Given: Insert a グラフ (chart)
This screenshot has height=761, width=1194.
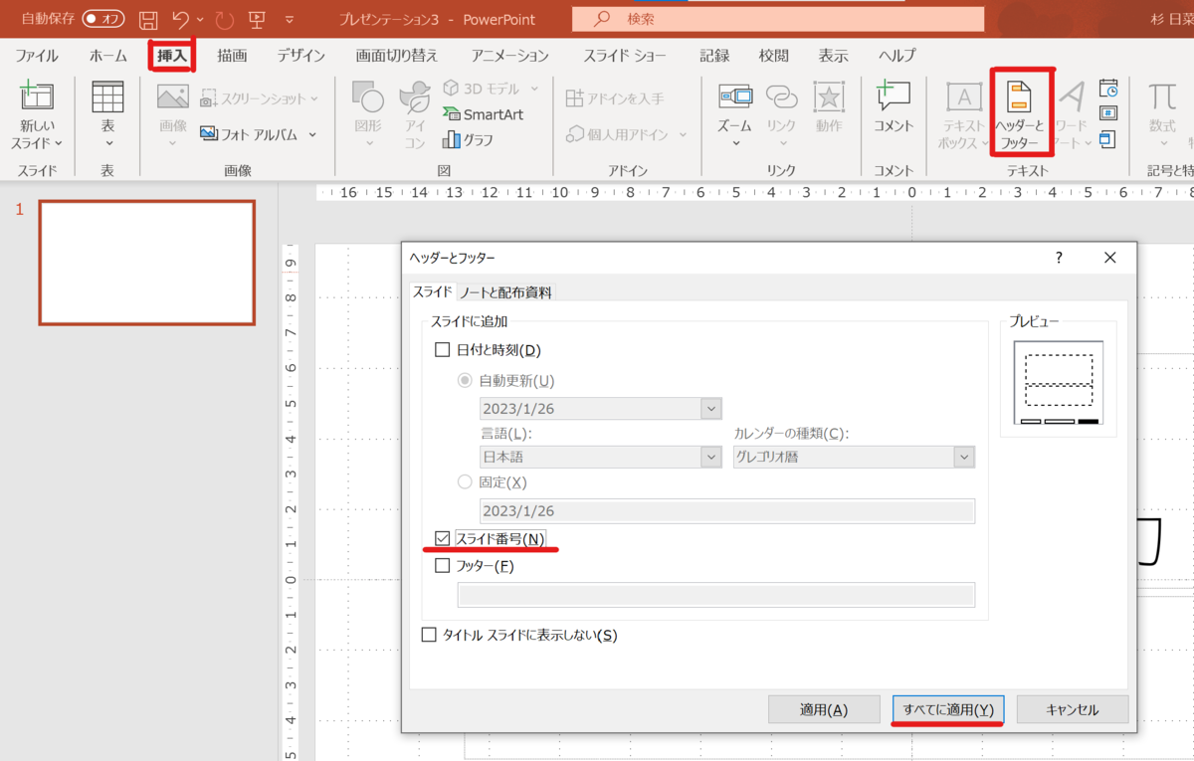Looking at the screenshot, I should click(468, 139).
